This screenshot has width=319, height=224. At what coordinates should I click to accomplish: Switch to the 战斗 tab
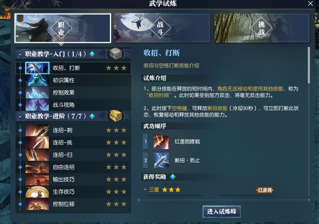pyautogui.click(x=162, y=28)
